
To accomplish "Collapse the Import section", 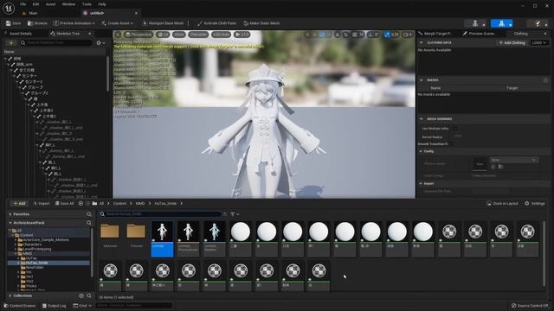I will 421,183.
